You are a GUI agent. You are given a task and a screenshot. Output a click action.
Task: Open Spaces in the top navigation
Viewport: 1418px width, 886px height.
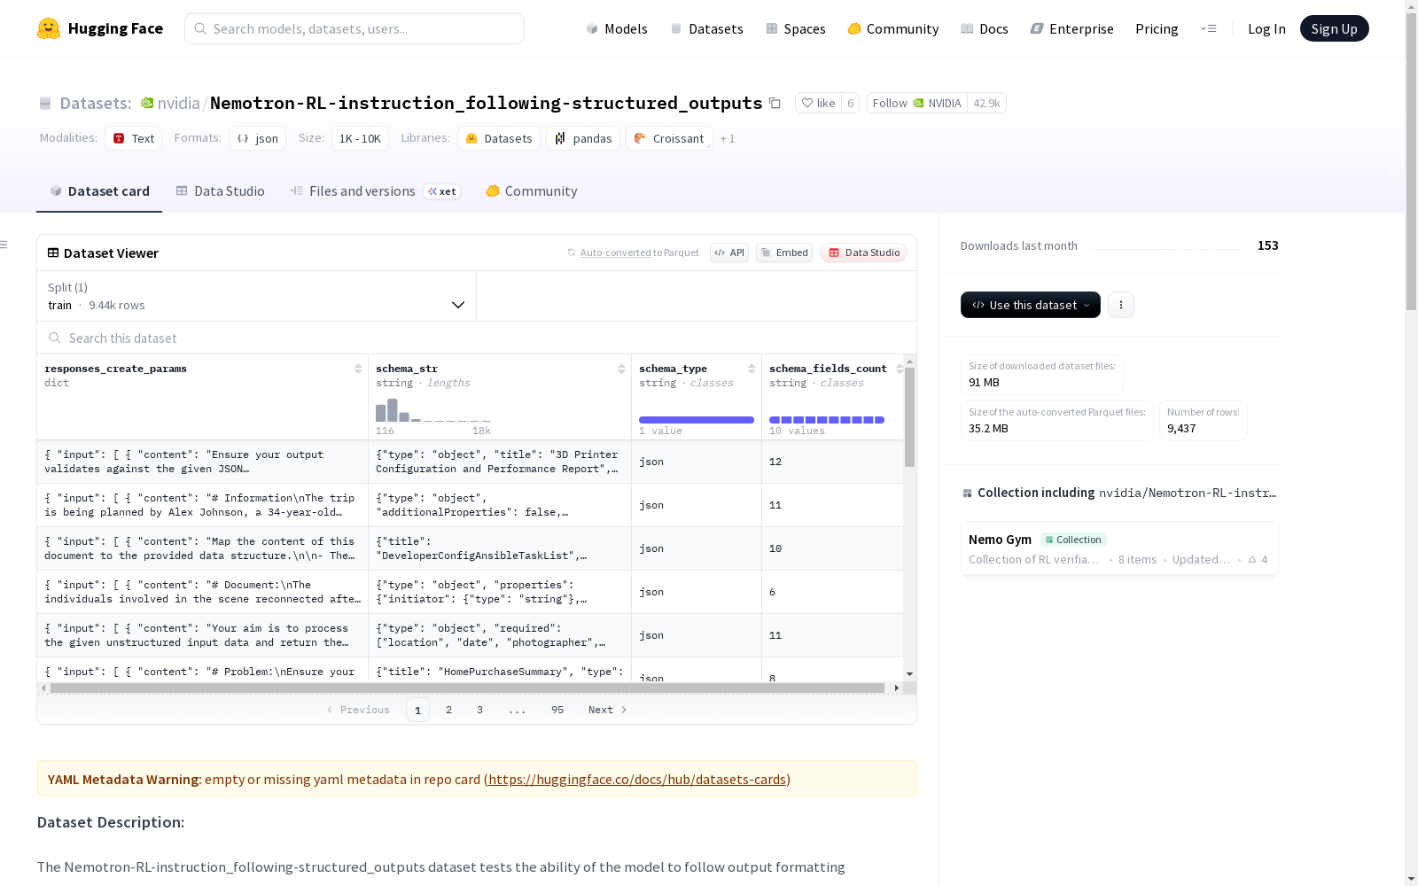[796, 28]
